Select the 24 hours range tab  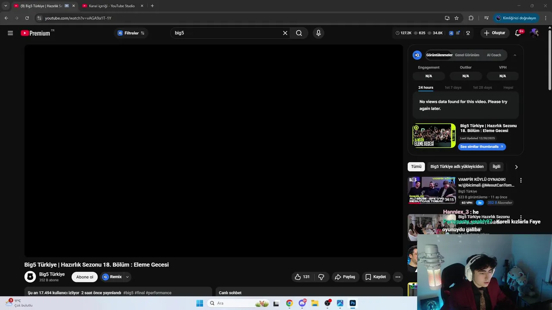tap(426, 87)
